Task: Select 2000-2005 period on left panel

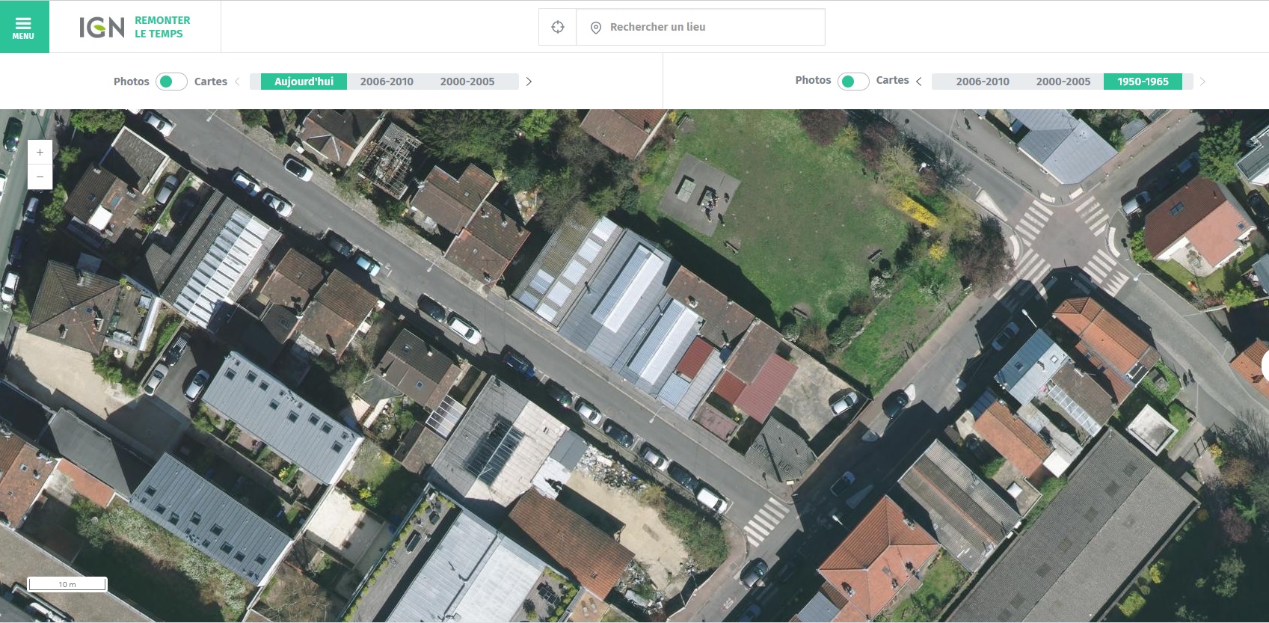Action: [x=467, y=82]
